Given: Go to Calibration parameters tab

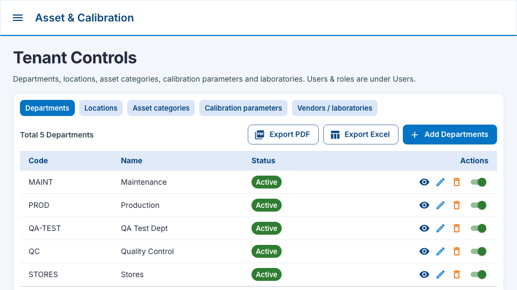Looking at the screenshot, I should 243,108.
